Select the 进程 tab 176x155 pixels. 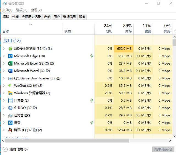[x=6, y=16]
